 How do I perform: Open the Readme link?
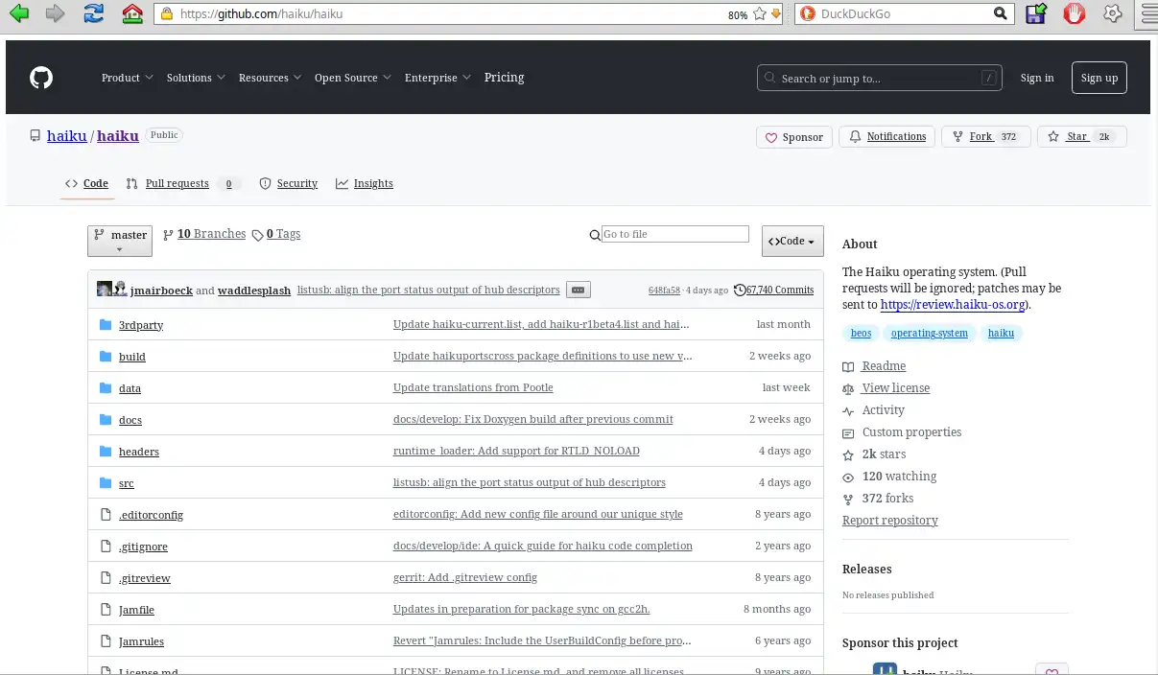[884, 366]
